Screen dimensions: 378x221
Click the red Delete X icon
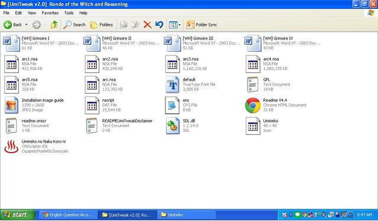click(148, 25)
